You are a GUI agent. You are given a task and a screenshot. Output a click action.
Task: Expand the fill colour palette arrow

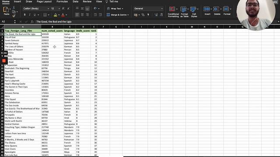(59, 15)
